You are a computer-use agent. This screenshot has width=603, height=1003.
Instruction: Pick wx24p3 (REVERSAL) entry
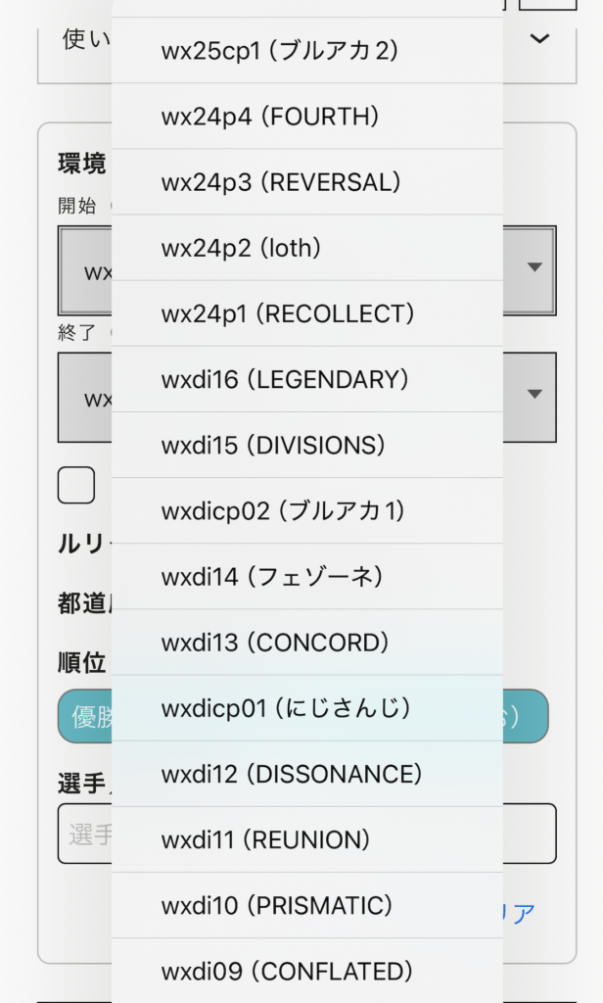click(306, 182)
